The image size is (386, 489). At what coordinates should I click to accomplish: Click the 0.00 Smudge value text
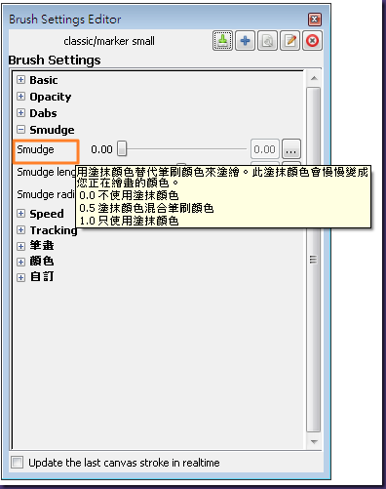[x=101, y=149]
